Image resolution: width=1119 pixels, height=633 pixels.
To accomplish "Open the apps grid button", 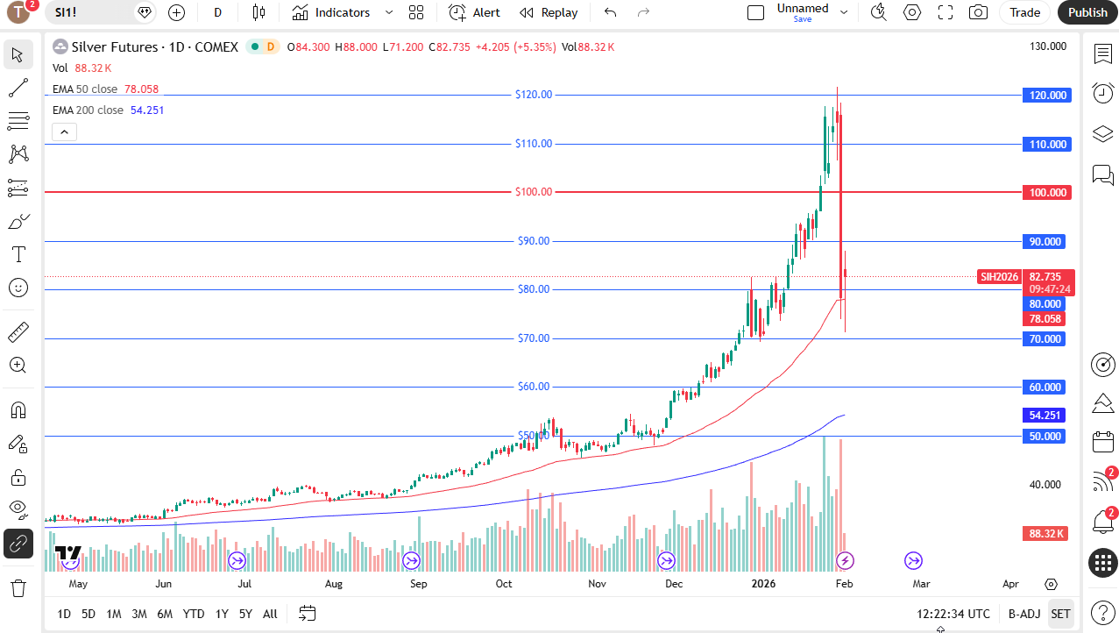I will (1102, 562).
